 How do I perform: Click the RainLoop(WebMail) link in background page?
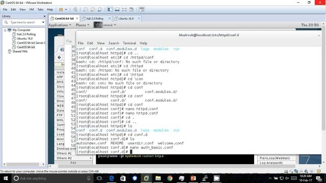pos(275,158)
